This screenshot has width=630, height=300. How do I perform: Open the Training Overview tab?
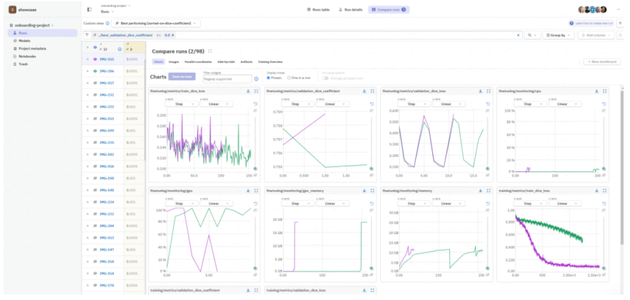pos(271,62)
